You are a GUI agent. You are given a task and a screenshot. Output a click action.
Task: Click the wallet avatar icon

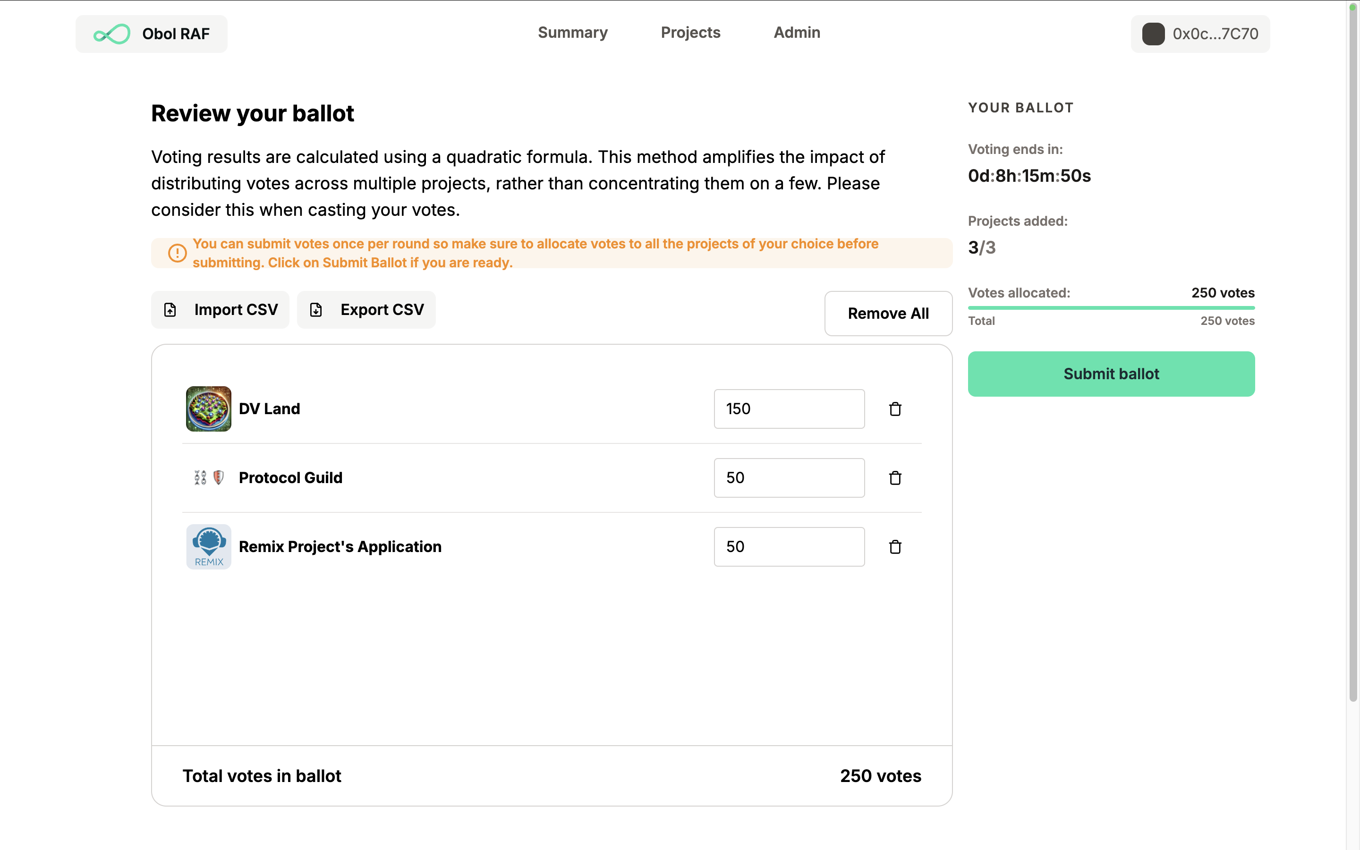1153,34
